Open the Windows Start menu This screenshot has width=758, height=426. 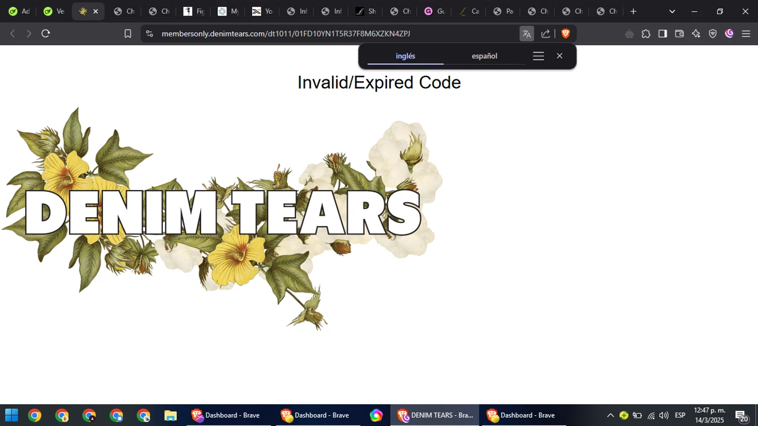pos(12,415)
